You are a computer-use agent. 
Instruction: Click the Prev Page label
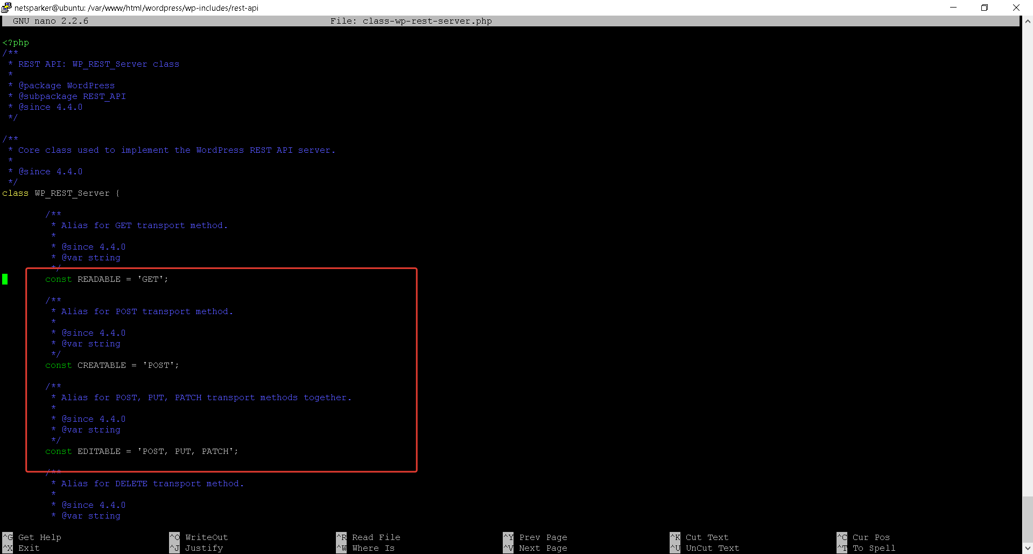543,537
